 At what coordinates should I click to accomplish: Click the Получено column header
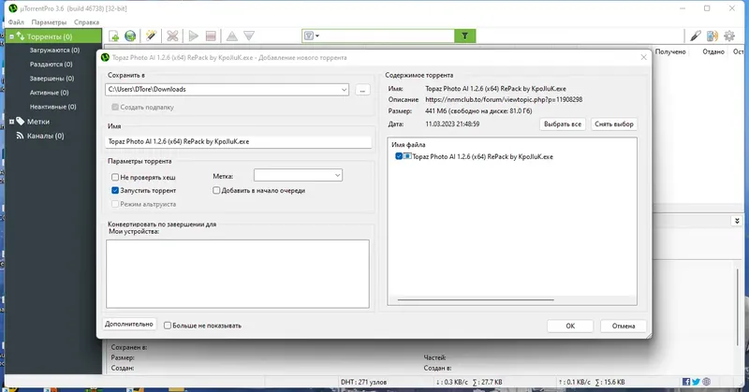[x=670, y=51]
